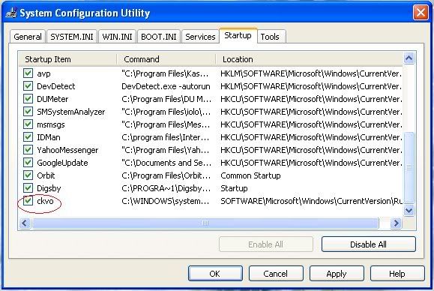Open the BOOT.INI tab
The image size is (434, 291).
click(x=159, y=37)
